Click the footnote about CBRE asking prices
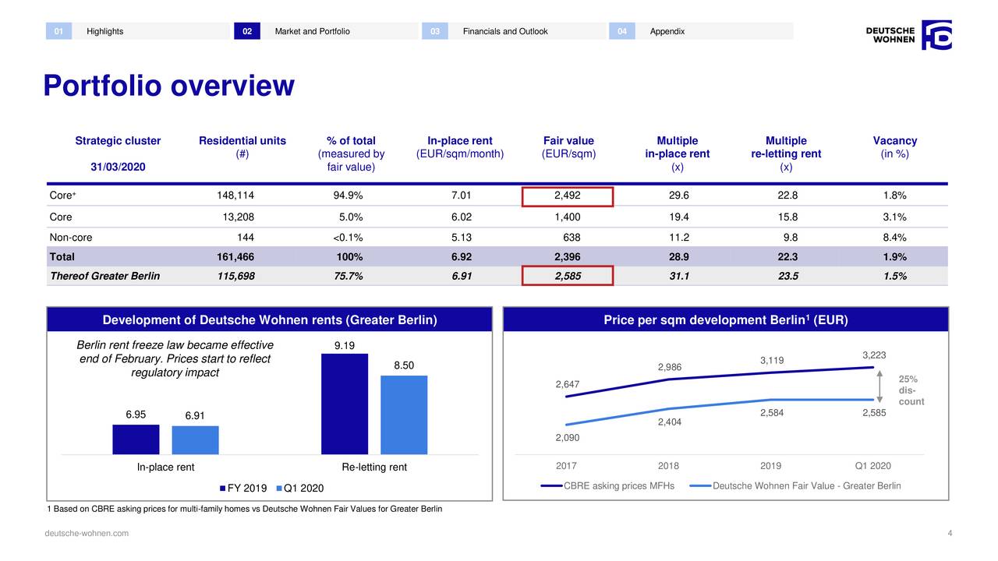998x561 pixels. point(245,509)
